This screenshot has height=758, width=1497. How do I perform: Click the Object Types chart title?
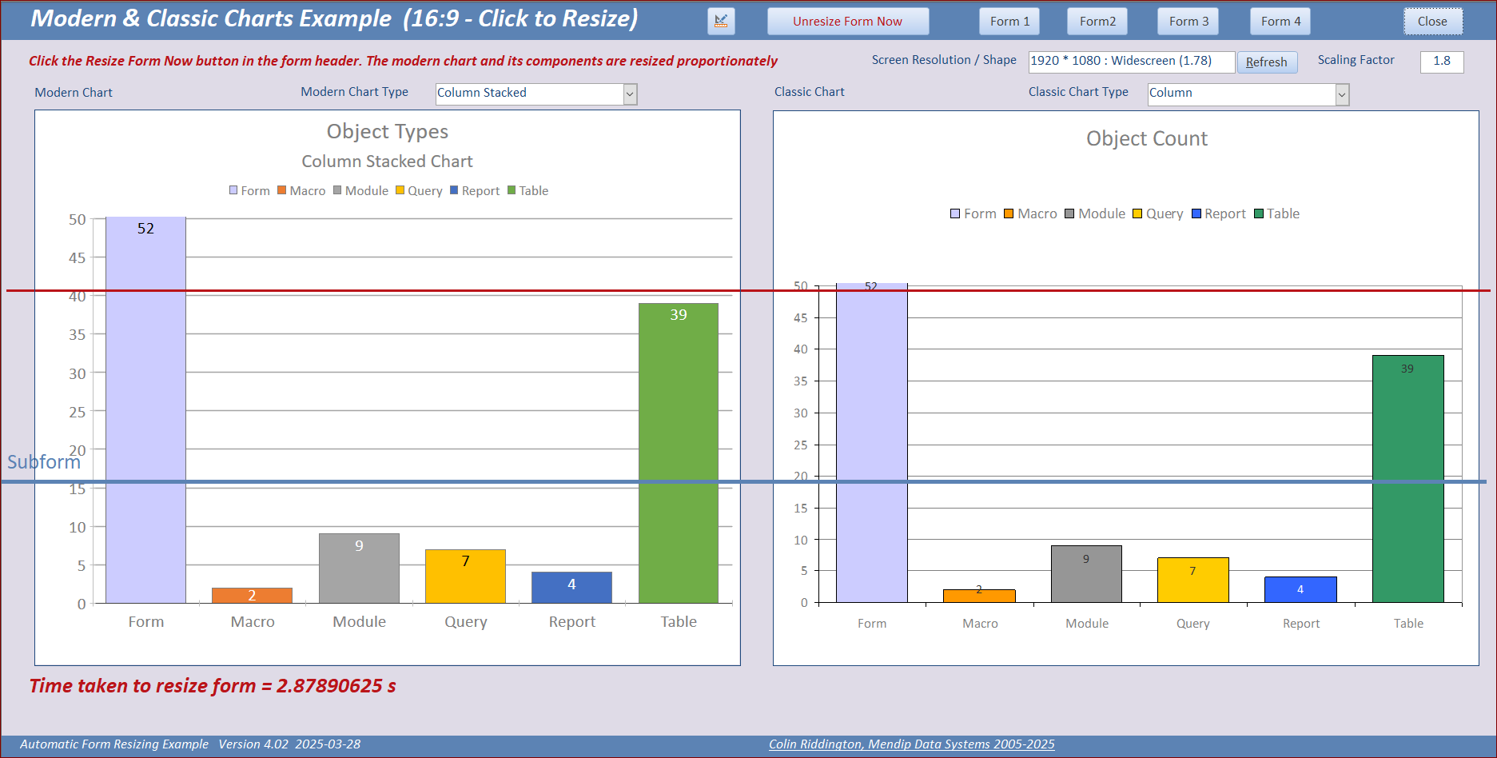388,132
